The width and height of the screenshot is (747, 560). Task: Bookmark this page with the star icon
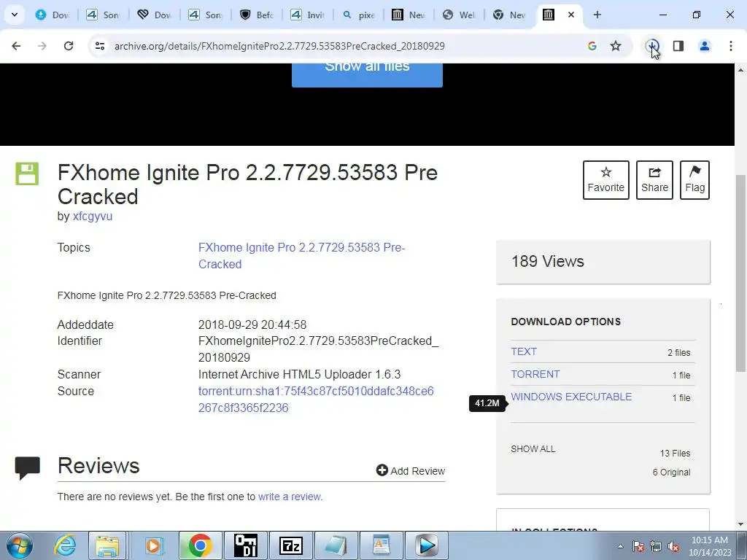pos(616,46)
